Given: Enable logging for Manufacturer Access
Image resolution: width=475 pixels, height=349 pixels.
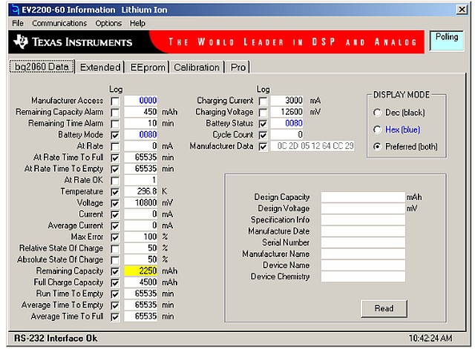Looking at the screenshot, I should tap(115, 101).
